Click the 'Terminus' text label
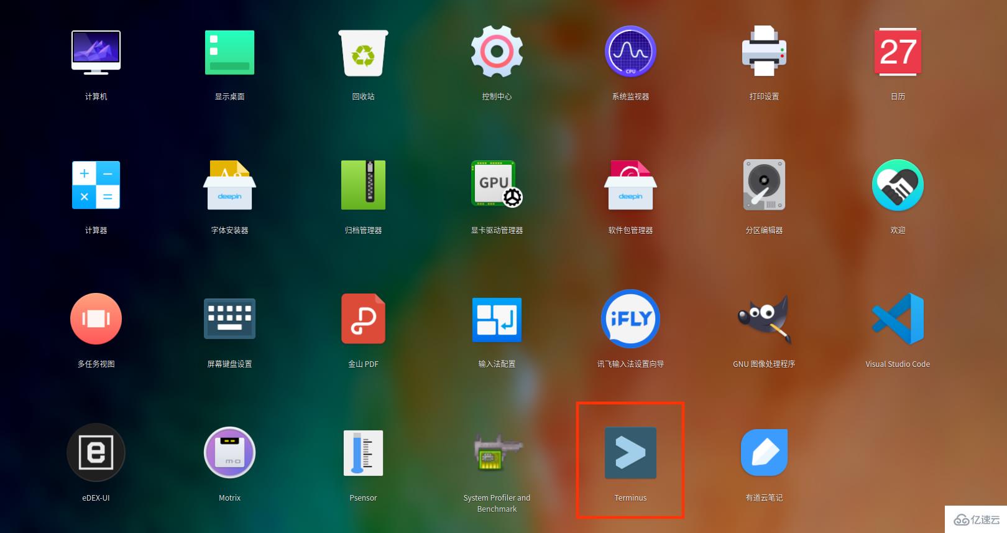The width and height of the screenshot is (1007, 533). [x=630, y=498]
